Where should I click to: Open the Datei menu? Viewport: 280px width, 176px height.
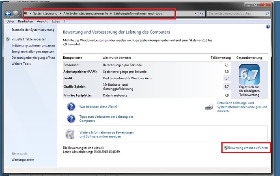click(x=10, y=21)
